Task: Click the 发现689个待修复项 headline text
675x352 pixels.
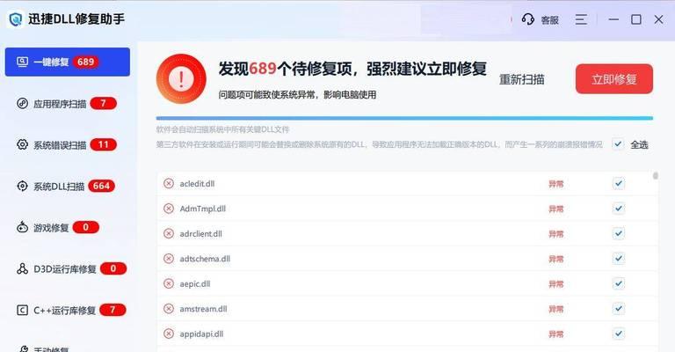Action: pos(352,69)
